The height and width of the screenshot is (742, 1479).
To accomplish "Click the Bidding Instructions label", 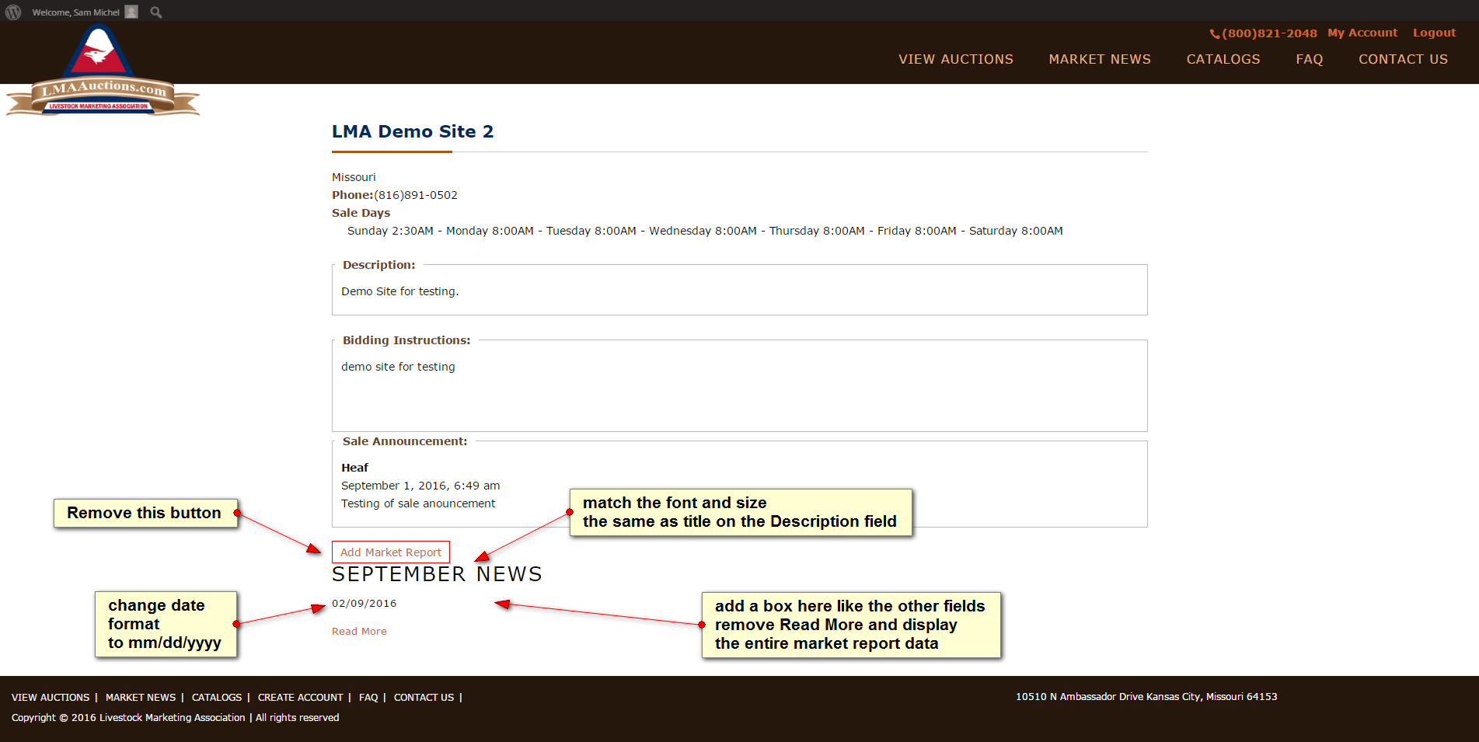I will [x=406, y=340].
